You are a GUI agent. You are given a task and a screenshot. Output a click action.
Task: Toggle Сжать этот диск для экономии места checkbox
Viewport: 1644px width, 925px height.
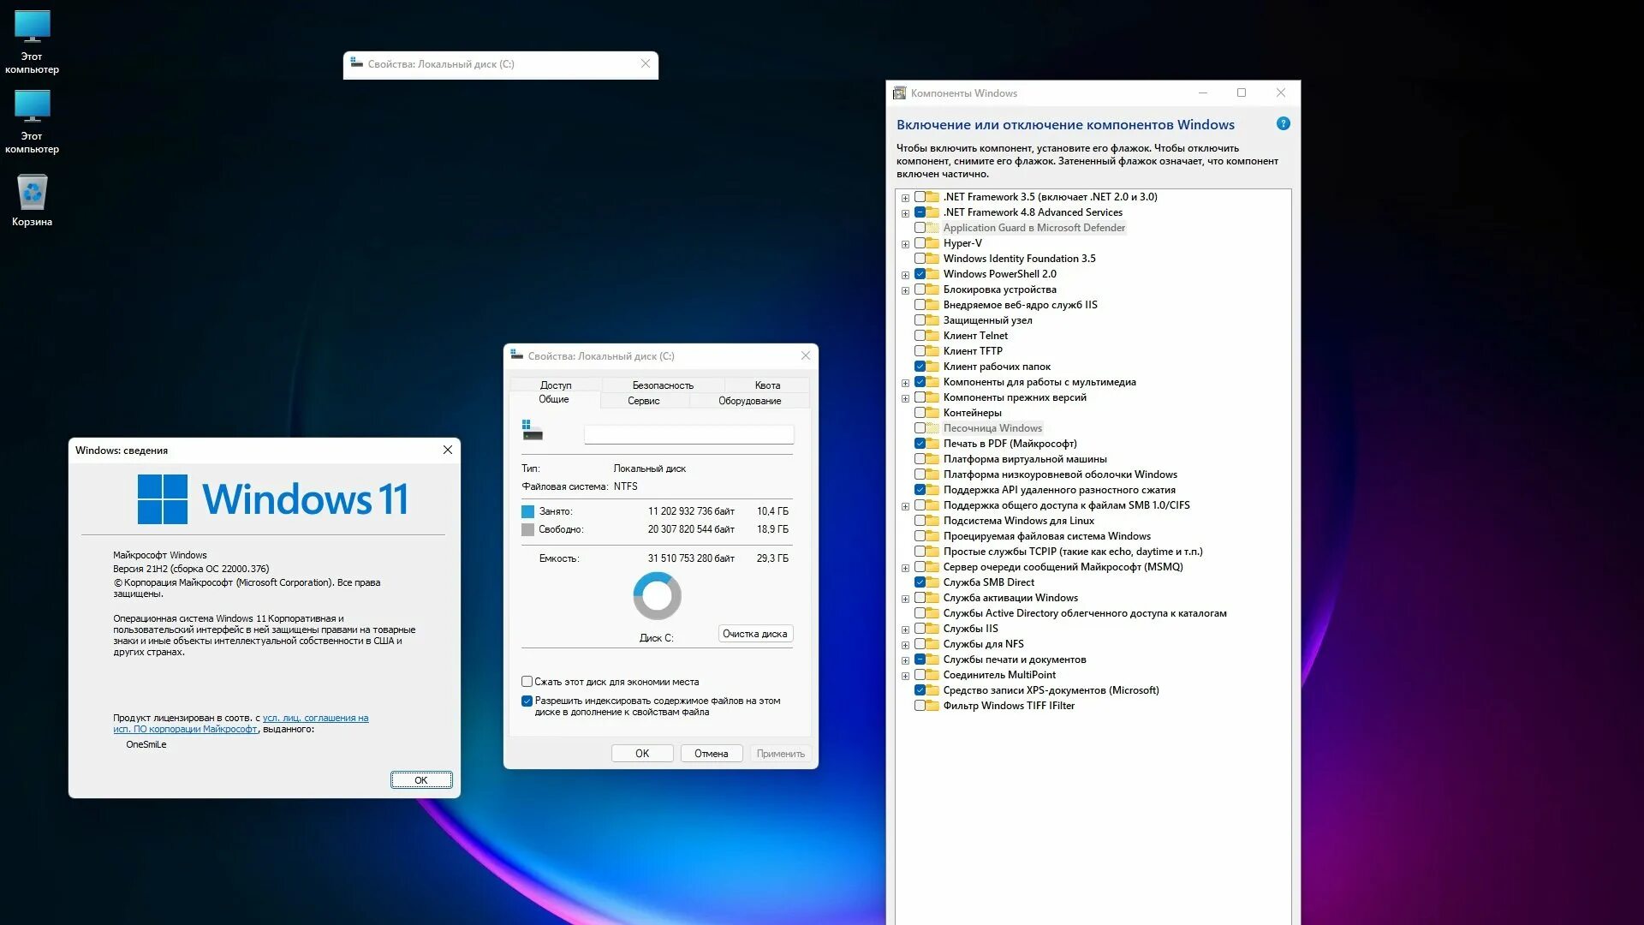point(527,681)
